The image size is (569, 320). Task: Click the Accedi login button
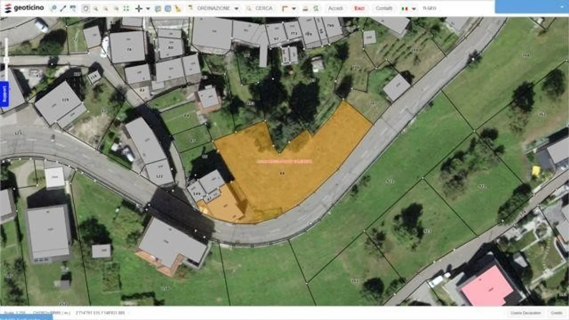[x=335, y=8]
